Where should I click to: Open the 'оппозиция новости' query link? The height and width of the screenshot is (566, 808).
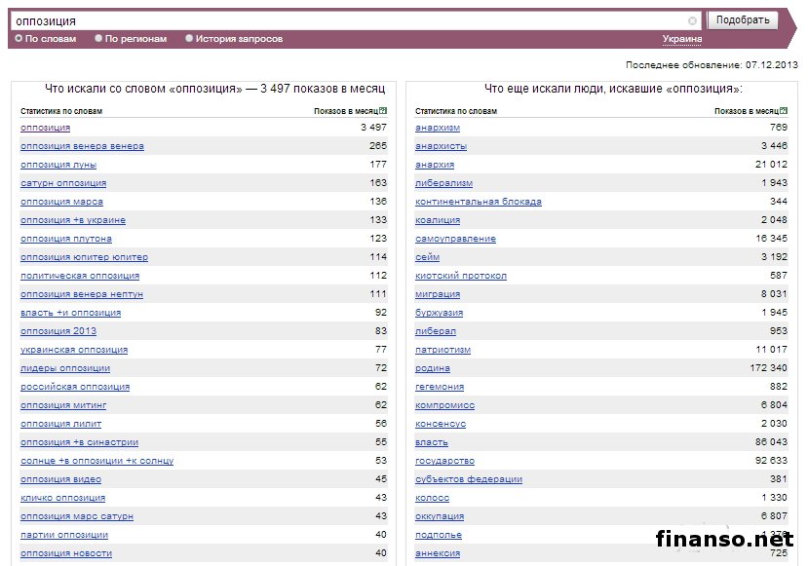(x=66, y=553)
